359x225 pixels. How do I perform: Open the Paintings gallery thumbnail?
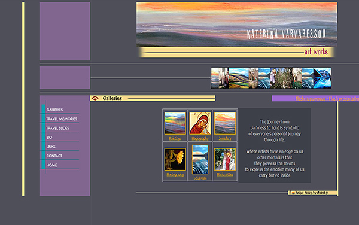pos(175,123)
